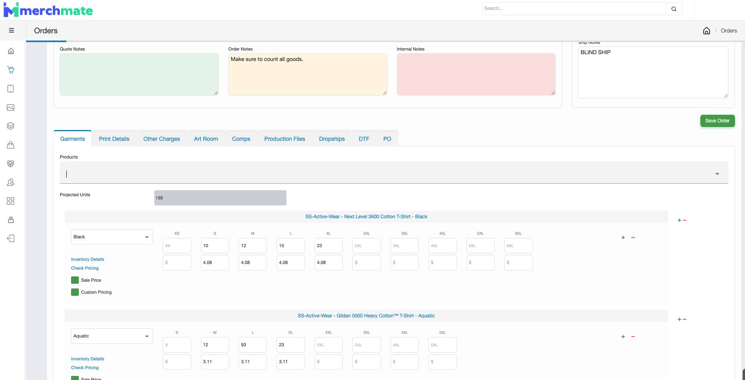Add a color row via Aquatic row plus
This screenshot has width=745, height=380.
pyautogui.click(x=623, y=337)
